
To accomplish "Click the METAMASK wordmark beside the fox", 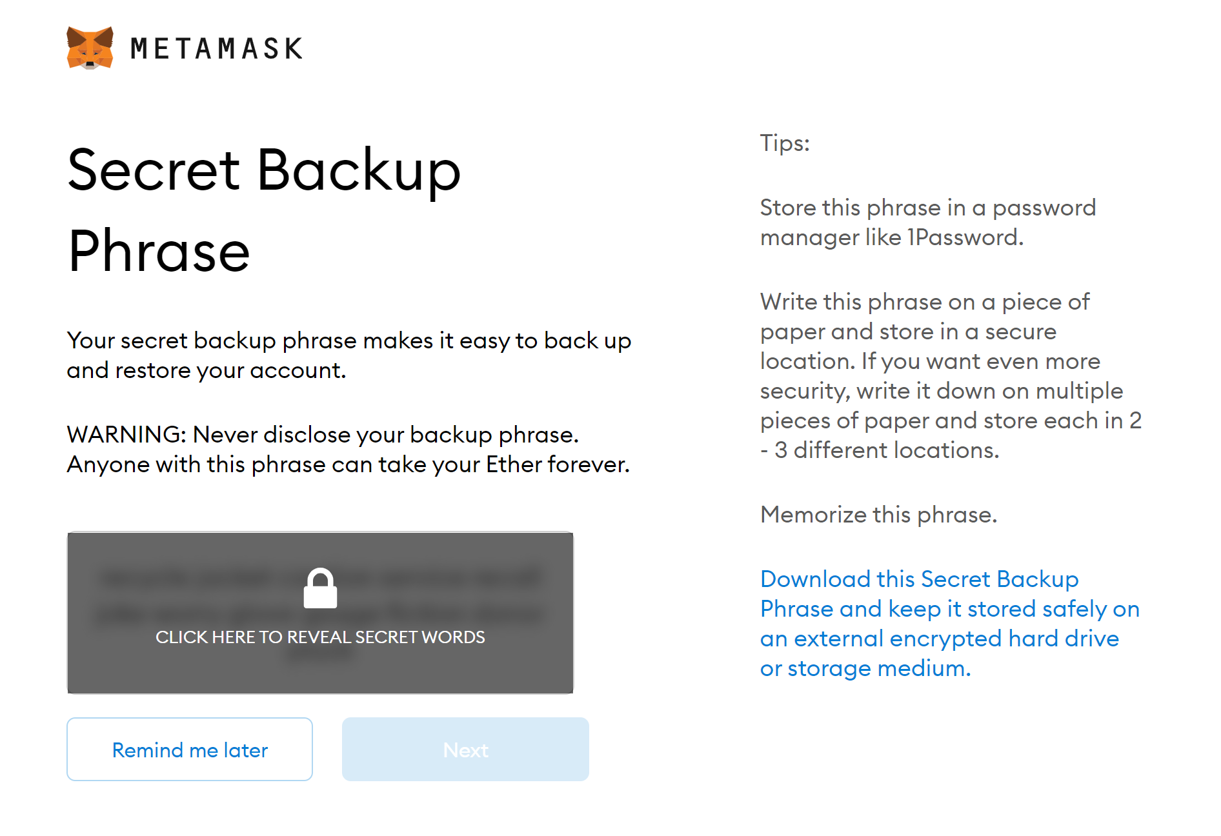I will 216,48.
